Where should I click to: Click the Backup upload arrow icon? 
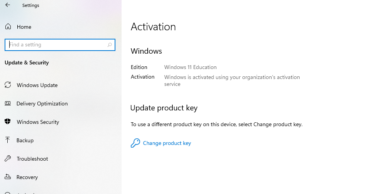pos(8,140)
